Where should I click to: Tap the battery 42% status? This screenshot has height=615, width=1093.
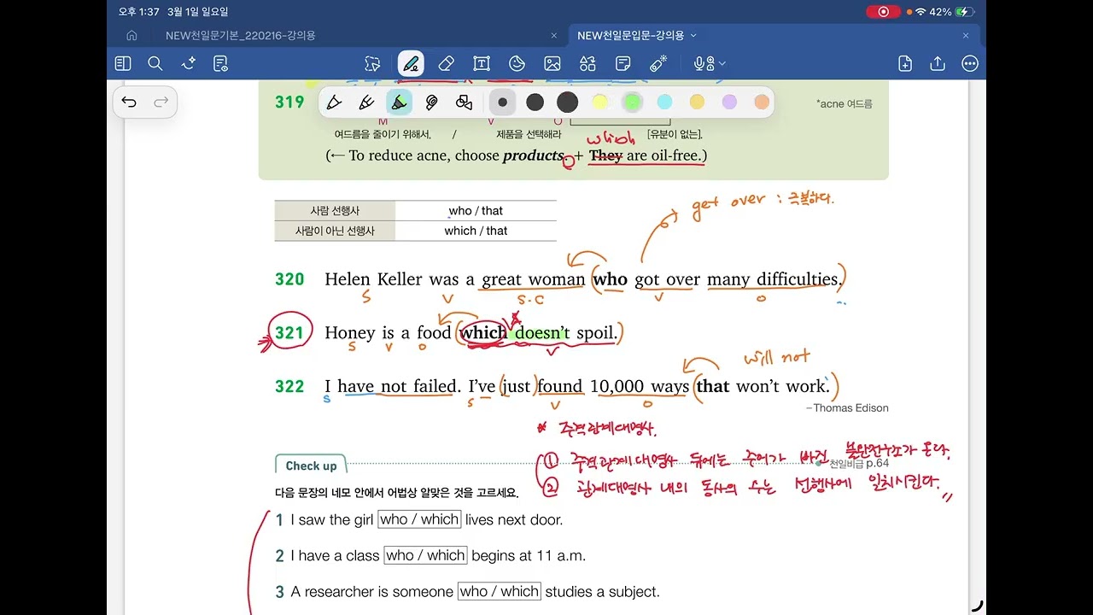(951, 12)
